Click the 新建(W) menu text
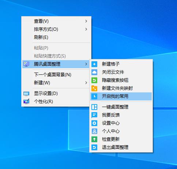 pos(42,83)
